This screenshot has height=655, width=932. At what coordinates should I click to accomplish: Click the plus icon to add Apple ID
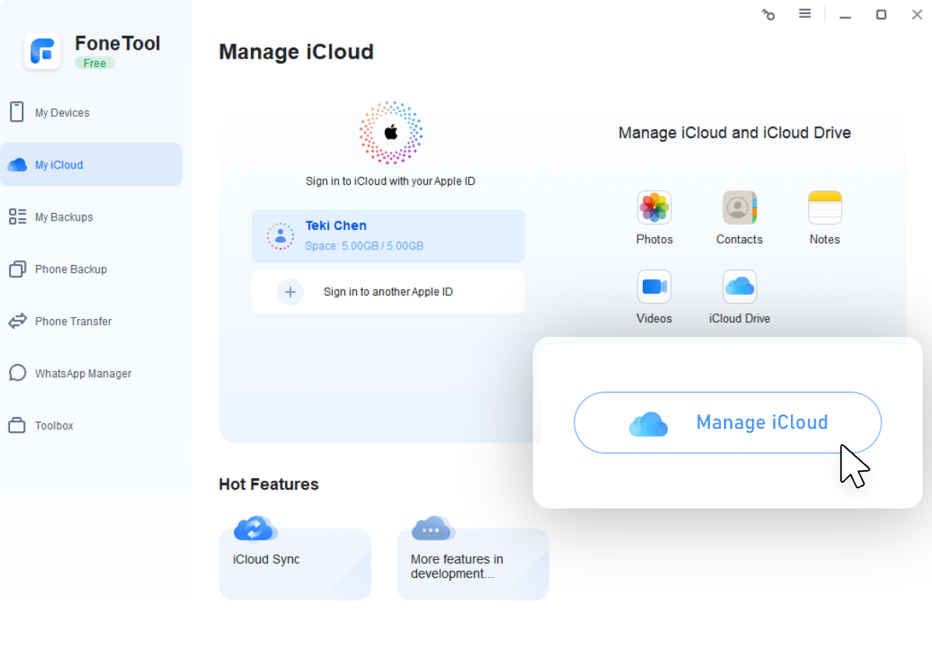pos(290,292)
